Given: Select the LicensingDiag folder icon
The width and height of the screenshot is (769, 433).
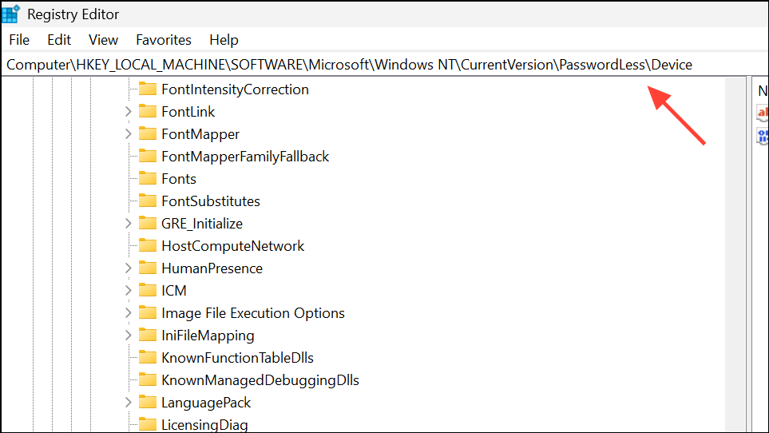Looking at the screenshot, I should tap(147, 424).
